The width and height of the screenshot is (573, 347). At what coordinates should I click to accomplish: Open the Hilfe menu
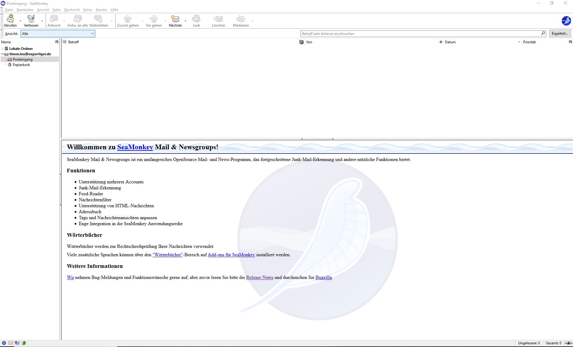click(x=114, y=10)
